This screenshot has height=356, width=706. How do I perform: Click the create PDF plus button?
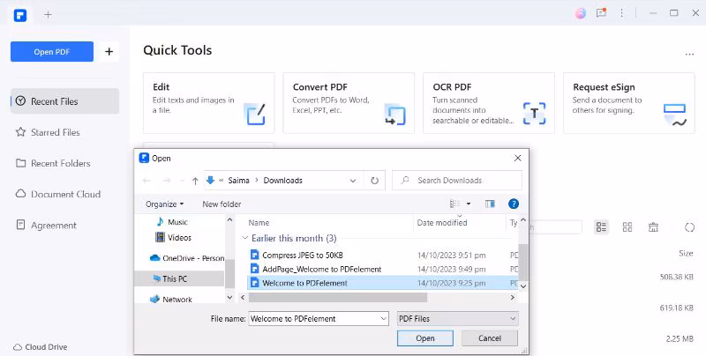[109, 52]
